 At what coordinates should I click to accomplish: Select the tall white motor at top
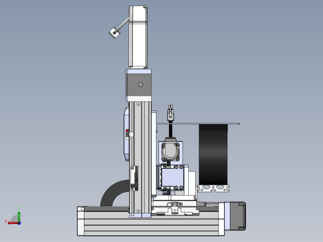coord(138,37)
